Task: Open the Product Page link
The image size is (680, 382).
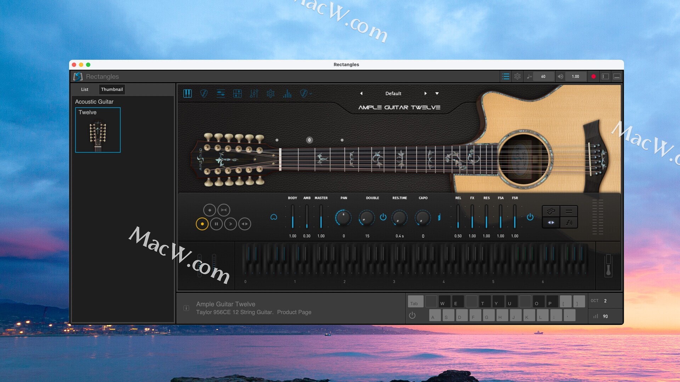Action: coord(294,312)
